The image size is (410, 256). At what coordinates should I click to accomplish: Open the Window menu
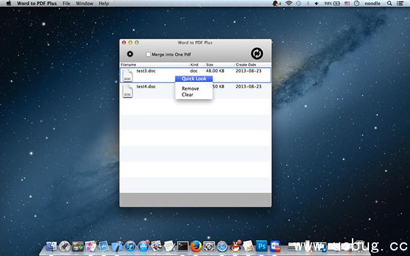tap(84, 3)
